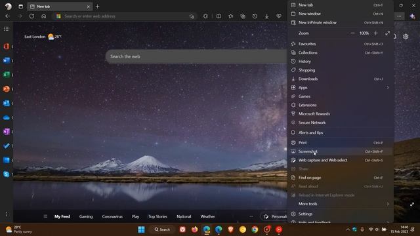Open Downloads arrow toolbar icon
The image size is (420, 236).
tap(267, 16)
